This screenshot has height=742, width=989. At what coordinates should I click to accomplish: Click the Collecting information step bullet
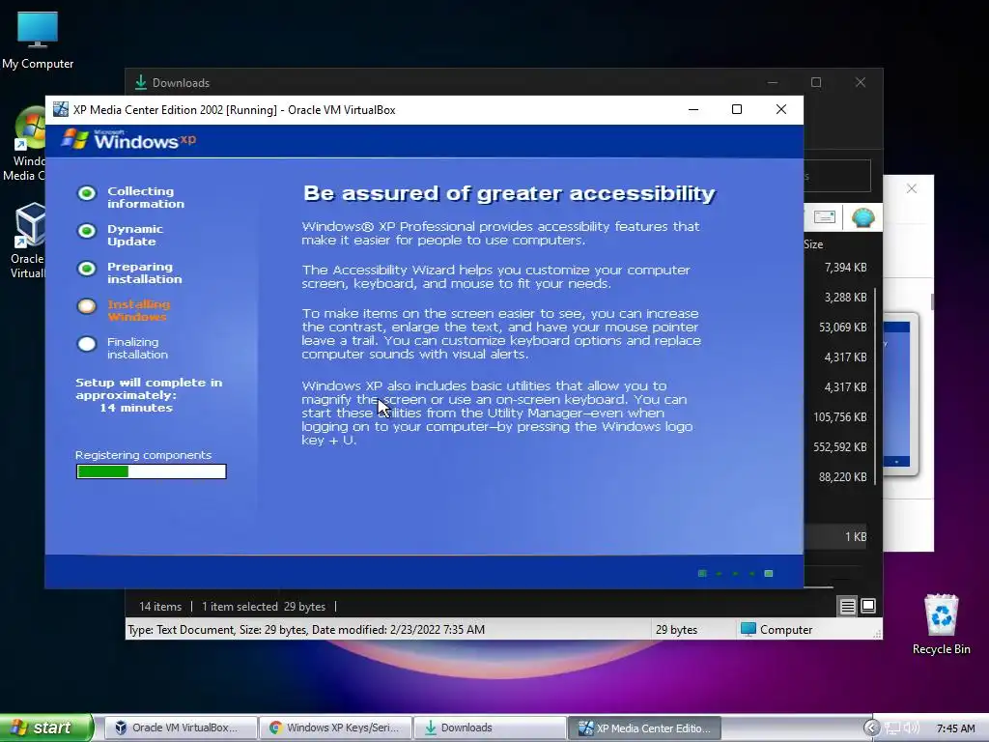tap(87, 193)
